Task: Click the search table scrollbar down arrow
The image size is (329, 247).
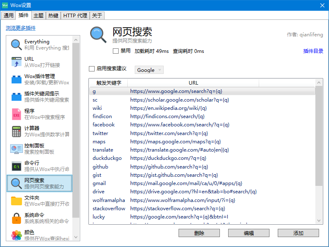Action: coord(319,221)
